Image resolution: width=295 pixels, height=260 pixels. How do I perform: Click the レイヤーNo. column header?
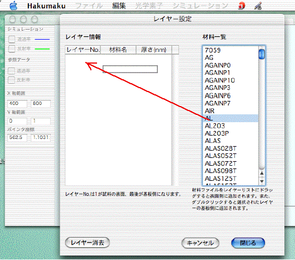[x=83, y=50]
